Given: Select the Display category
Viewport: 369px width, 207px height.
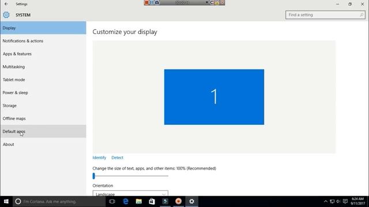Looking at the screenshot, I should [43, 28].
